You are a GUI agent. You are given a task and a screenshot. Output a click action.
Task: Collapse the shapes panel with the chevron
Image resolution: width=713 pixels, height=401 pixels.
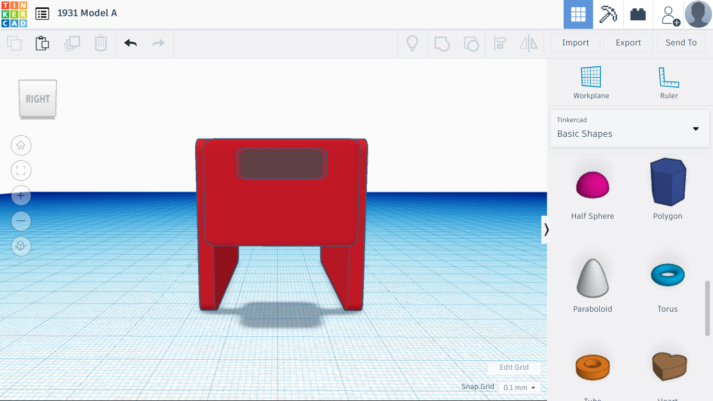(x=546, y=230)
